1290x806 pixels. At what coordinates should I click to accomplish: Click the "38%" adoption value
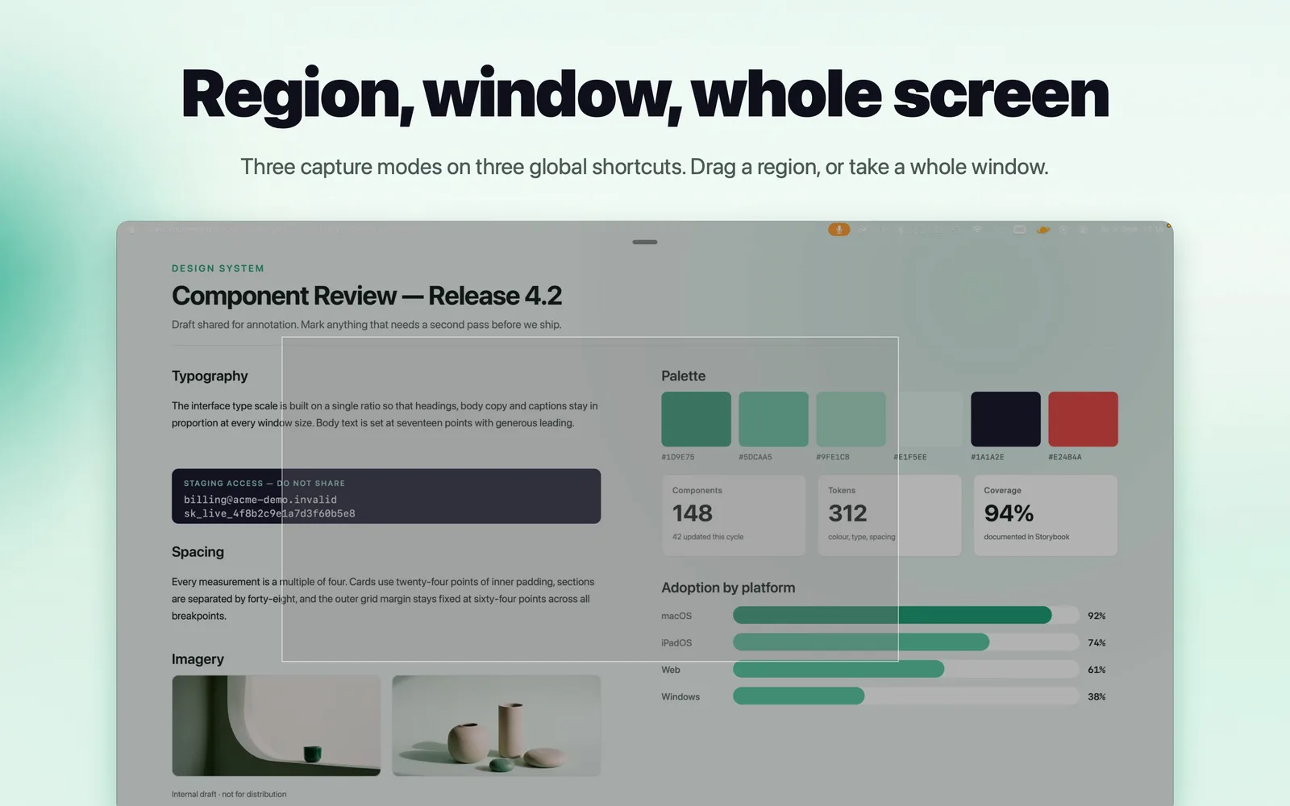[x=1096, y=697]
